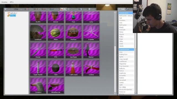
Task: Open the Drawing menu at top
Action: point(4,2)
